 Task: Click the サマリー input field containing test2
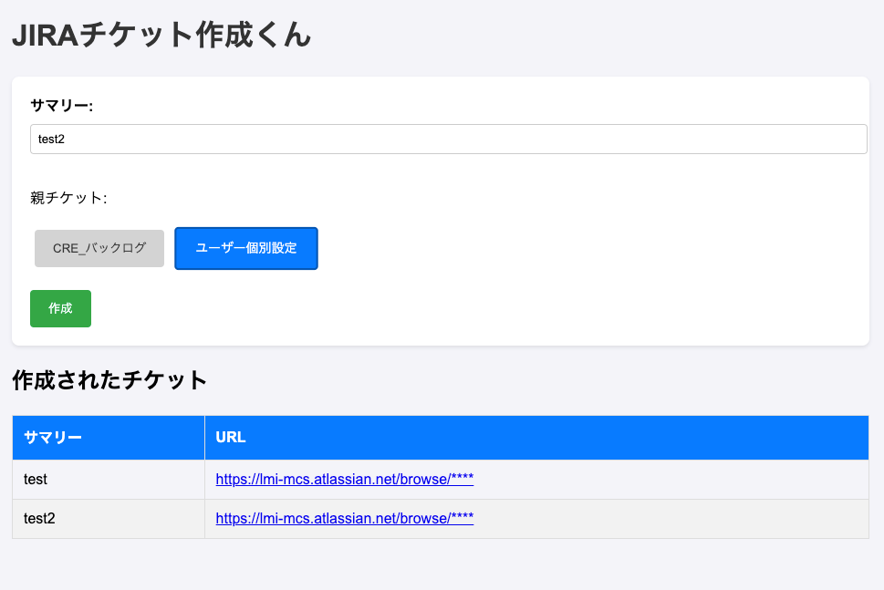click(448, 140)
